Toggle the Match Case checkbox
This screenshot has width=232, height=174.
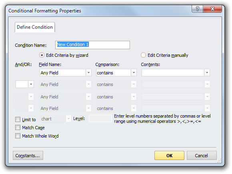[18, 127]
